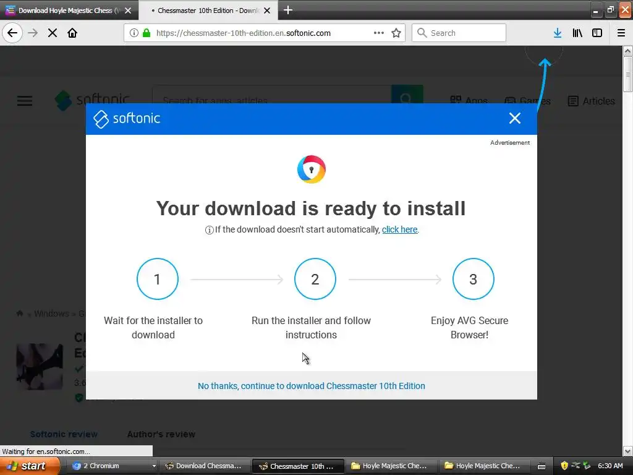Image resolution: width=633 pixels, height=475 pixels.
Task: Open Softonic site hamburger menu
Action: click(x=25, y=101)
